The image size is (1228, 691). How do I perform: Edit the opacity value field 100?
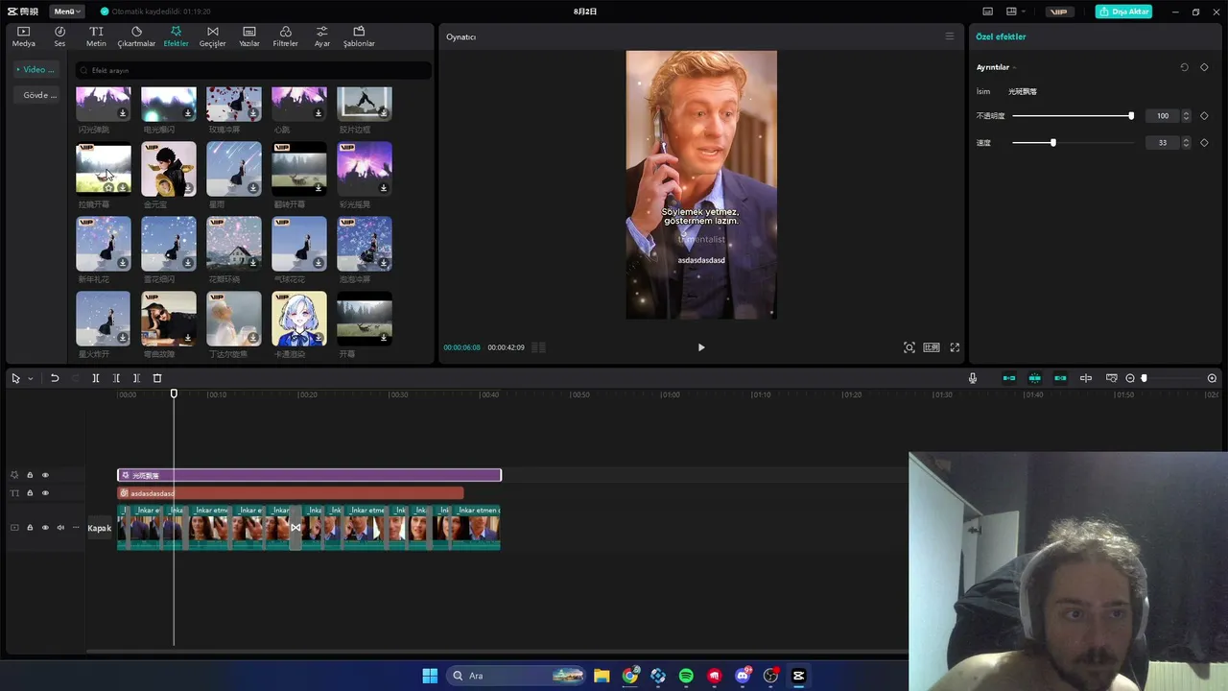pos(1163,116)
